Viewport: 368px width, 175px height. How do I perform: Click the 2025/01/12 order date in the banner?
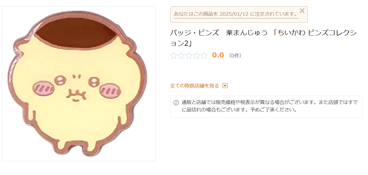tap(234, 14)
